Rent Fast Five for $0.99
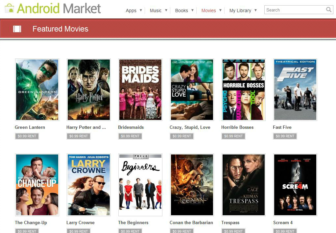 (285, 136)
